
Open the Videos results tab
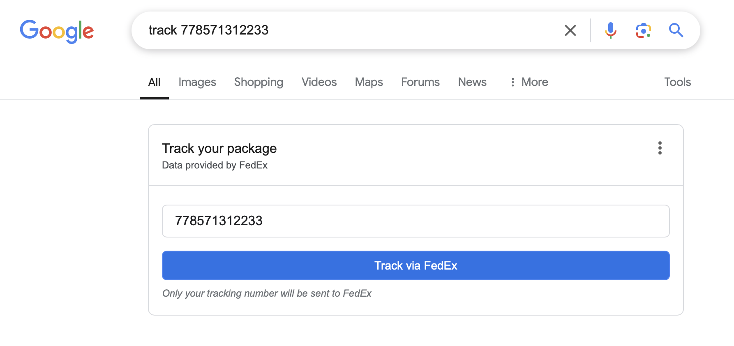319,82
